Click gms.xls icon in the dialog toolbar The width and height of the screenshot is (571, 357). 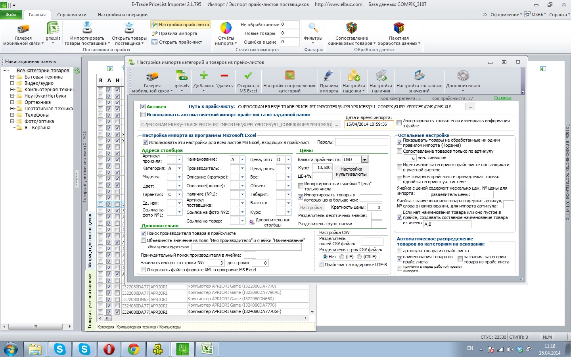point(182,76)
